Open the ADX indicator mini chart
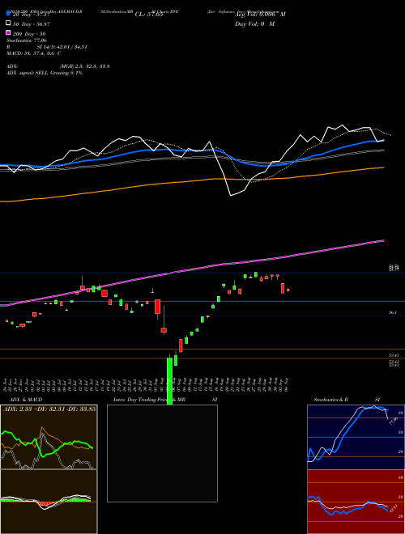405x534 pixels. tap(49, 437)
